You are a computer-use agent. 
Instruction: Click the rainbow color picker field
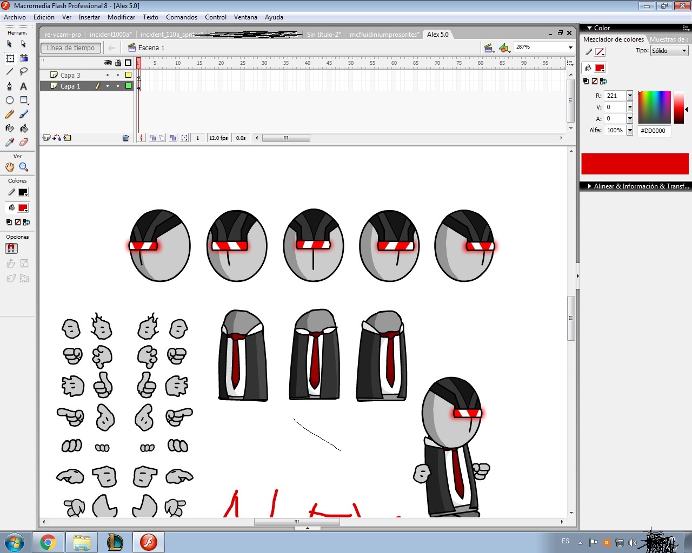[654, 107]
